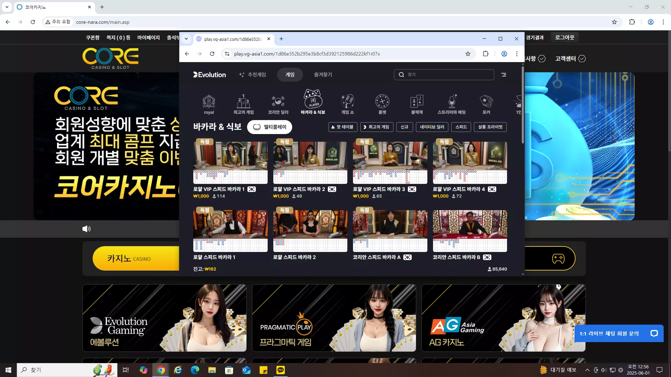Open the popup window's Chrome menu

click(517, 54)
